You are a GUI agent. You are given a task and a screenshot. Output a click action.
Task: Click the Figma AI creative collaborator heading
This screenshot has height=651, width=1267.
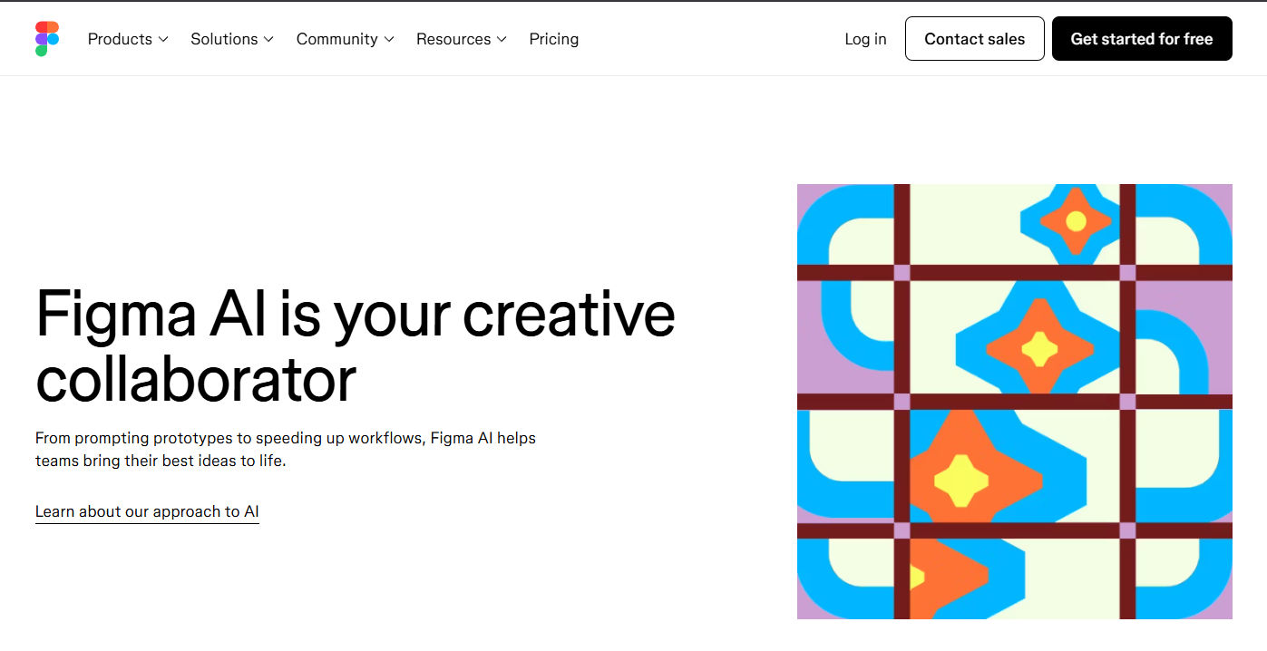[355, 346]
